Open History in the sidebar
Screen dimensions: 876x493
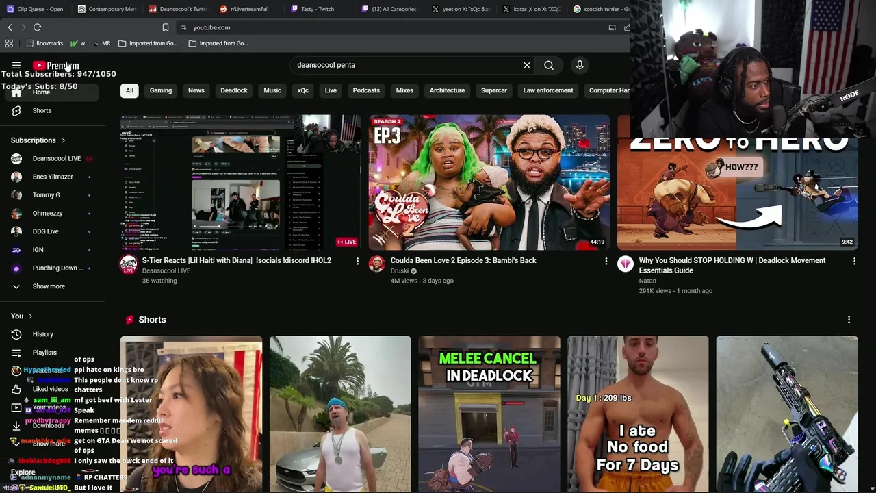pos(52,334)
